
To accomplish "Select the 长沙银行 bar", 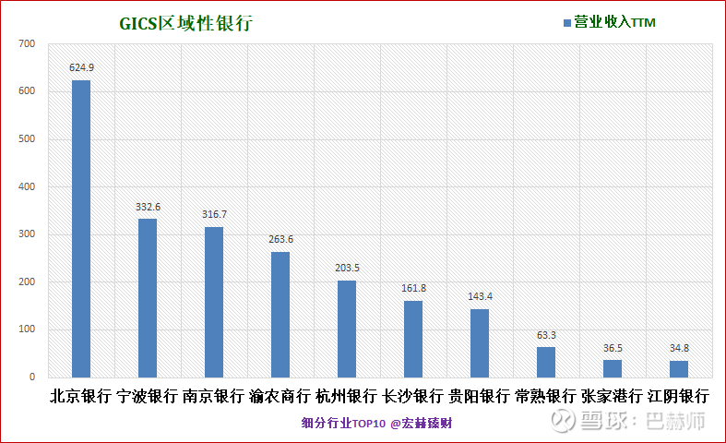I will click(413, 340).
